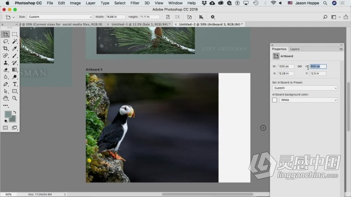
Task: Open align and distribute layers options
Action: click(x=201, y=17)
